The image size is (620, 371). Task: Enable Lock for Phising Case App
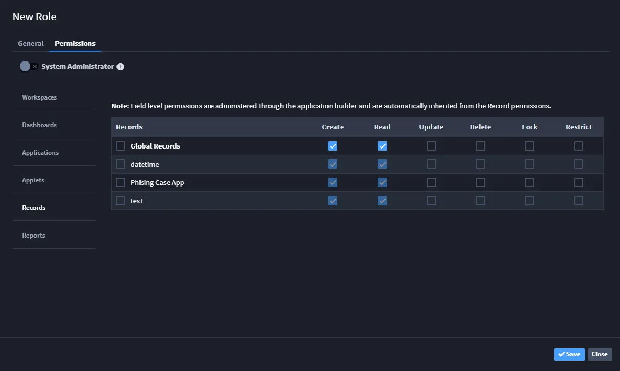click(530, 182)
